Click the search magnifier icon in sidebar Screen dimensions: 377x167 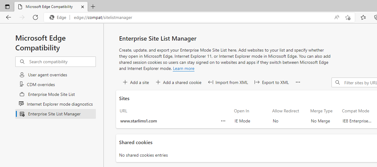[x=22, y=62]
